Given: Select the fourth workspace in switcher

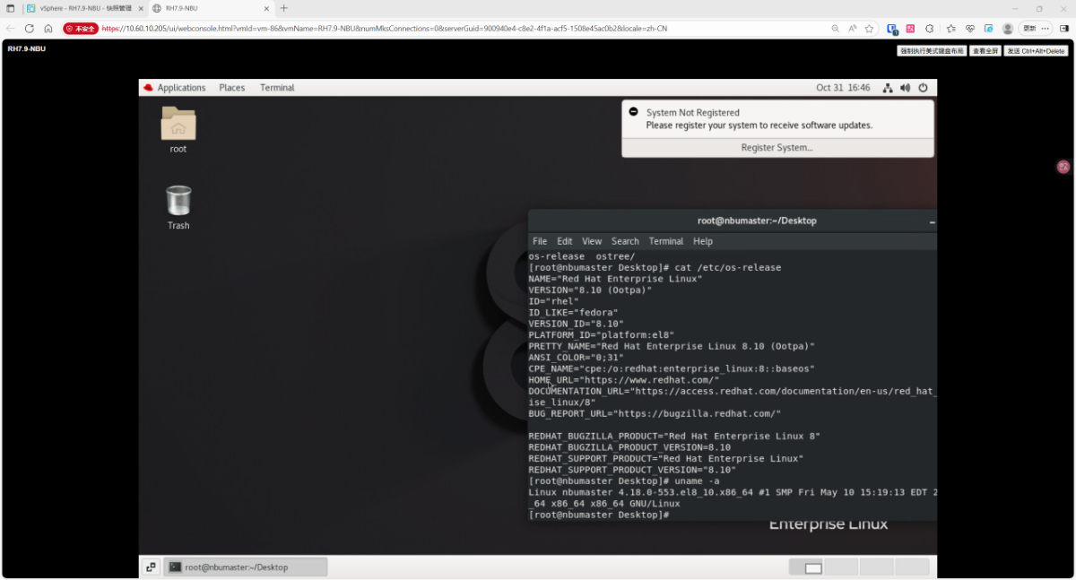Looking at the screenshot, I should (912, 567).
